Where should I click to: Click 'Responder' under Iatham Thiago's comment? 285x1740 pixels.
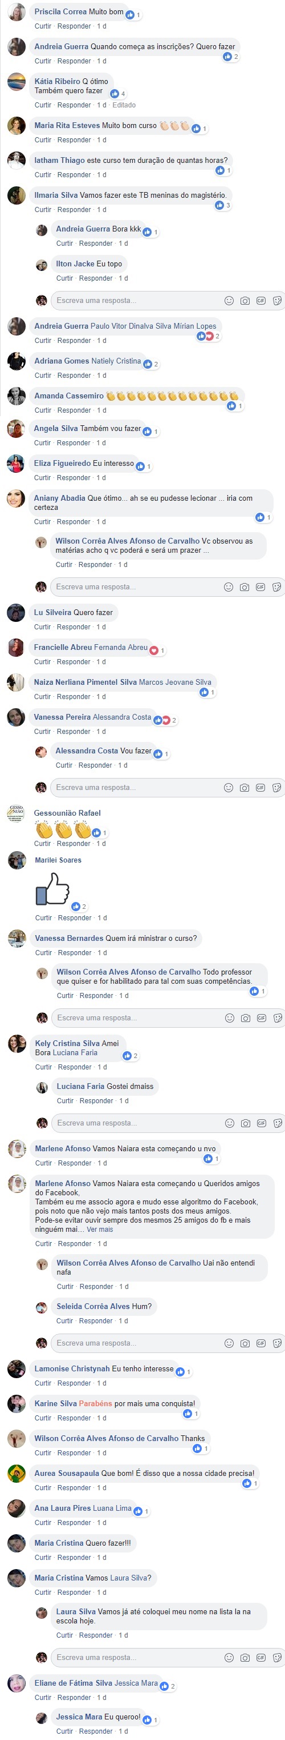[x=74, y=175]
